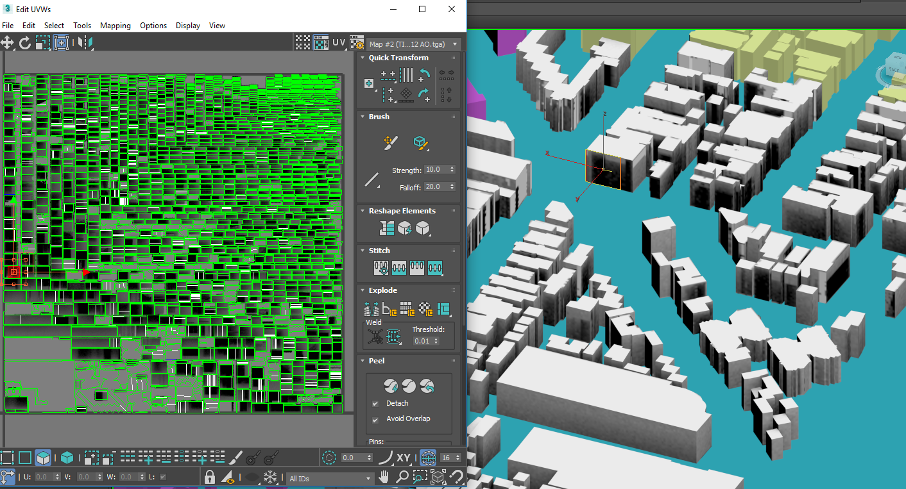Click the UV coordinate display button
The width and height of the screenshot is (906, 489).
339,42
